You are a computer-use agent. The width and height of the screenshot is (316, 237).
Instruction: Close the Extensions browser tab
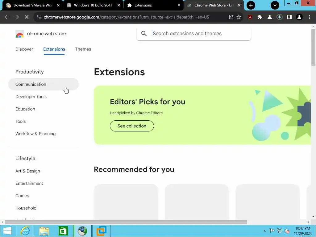(x=179, y=6)
